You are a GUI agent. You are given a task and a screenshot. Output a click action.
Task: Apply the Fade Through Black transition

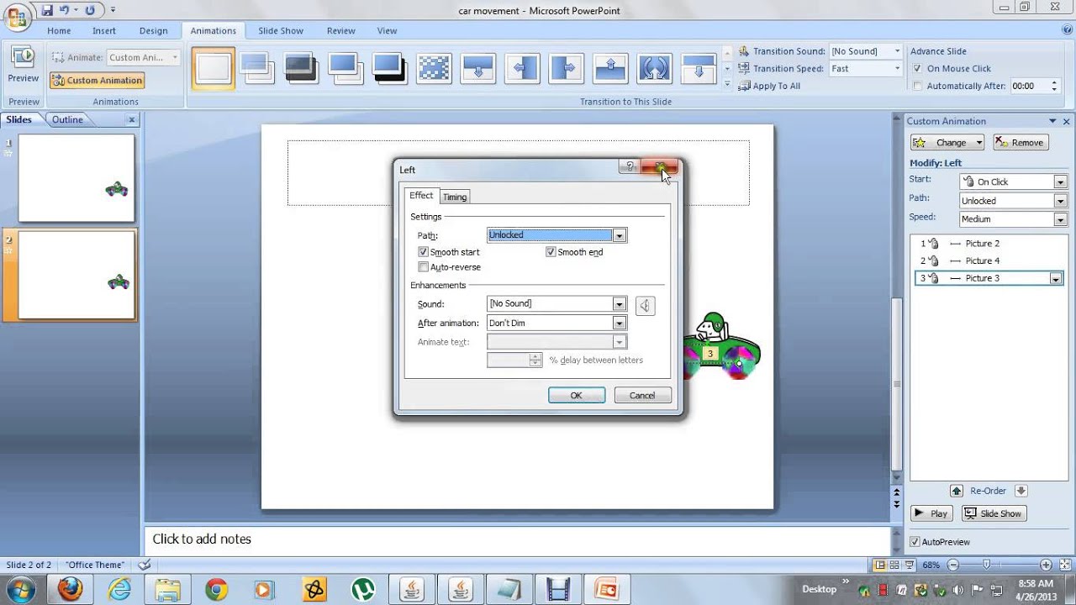pos(301,68)
